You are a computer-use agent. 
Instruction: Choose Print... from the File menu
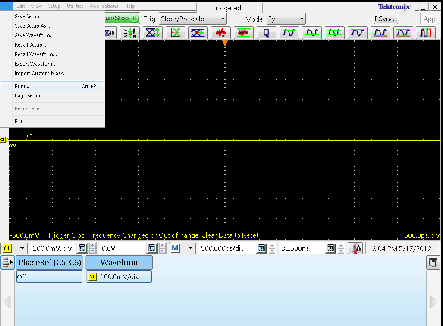point(52,86)
